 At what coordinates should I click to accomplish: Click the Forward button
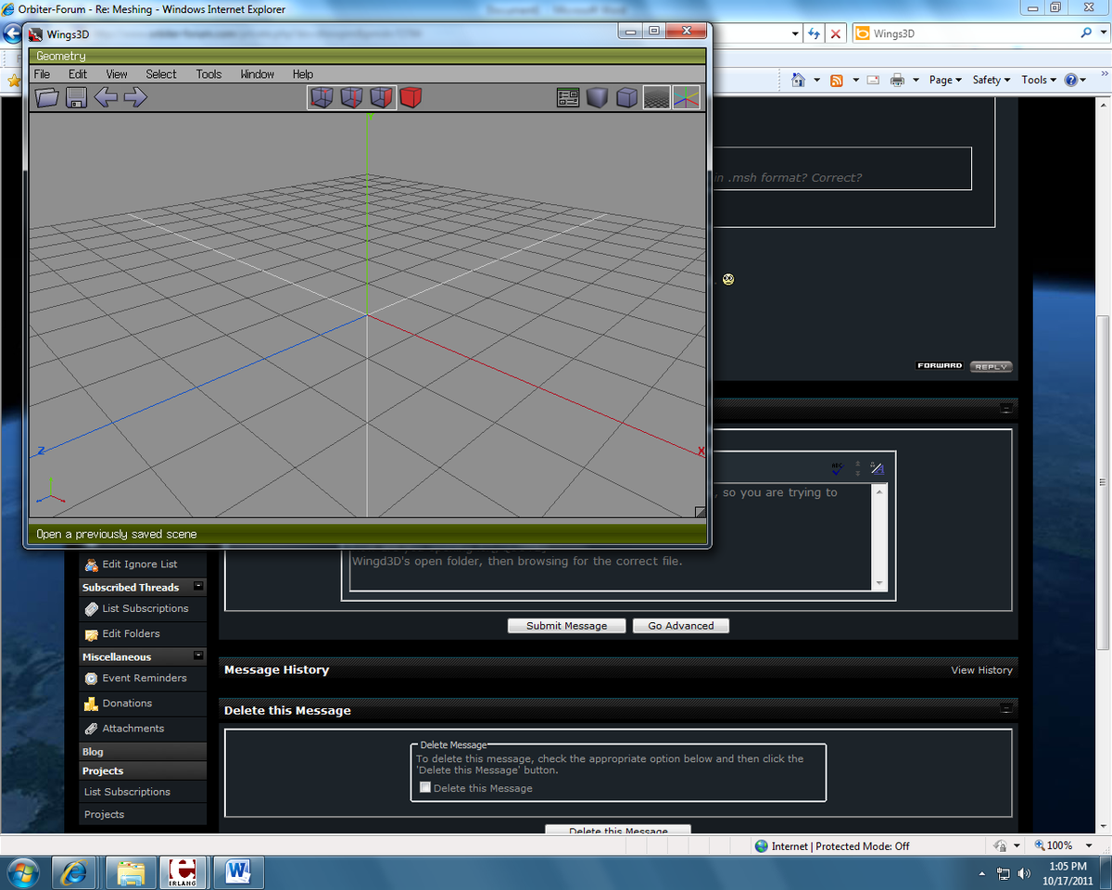[940, 365]
